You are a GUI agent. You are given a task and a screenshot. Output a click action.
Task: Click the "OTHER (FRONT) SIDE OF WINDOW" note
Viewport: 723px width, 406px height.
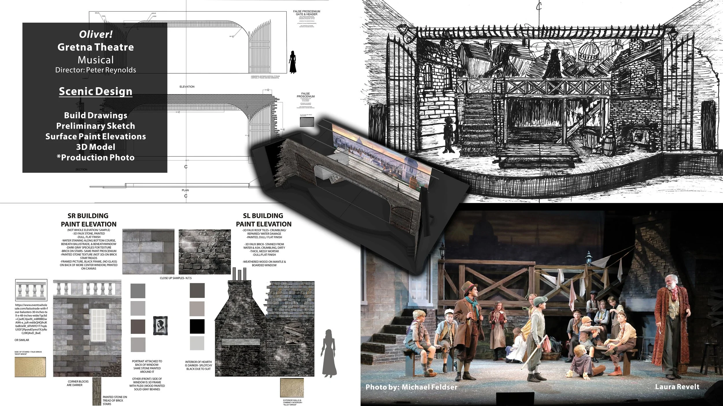tap(147, 384)
